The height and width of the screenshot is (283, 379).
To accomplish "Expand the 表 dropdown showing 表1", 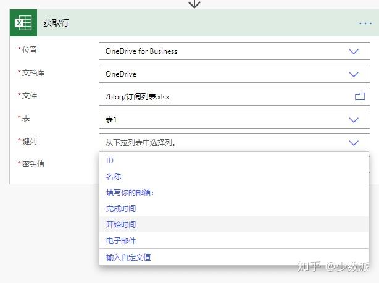I will click(x=354, y=120).
